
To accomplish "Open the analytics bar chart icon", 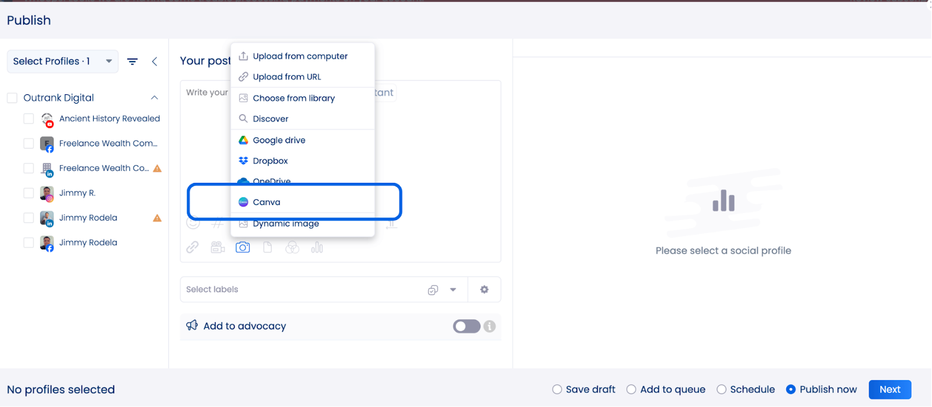I will [x=317, y=247].
